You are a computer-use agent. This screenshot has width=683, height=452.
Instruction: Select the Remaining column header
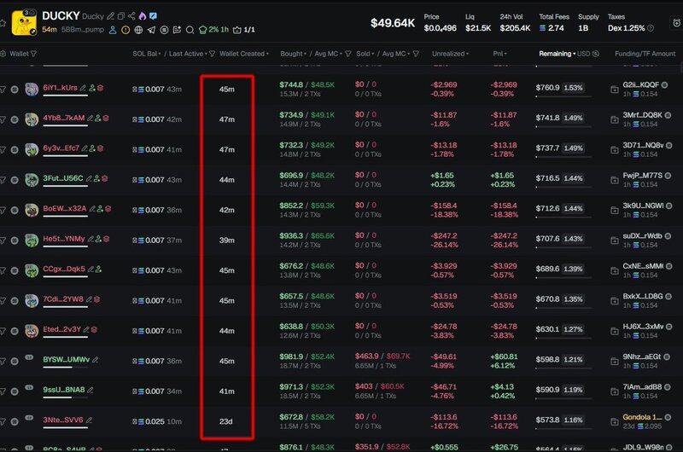tap(555, 54)
